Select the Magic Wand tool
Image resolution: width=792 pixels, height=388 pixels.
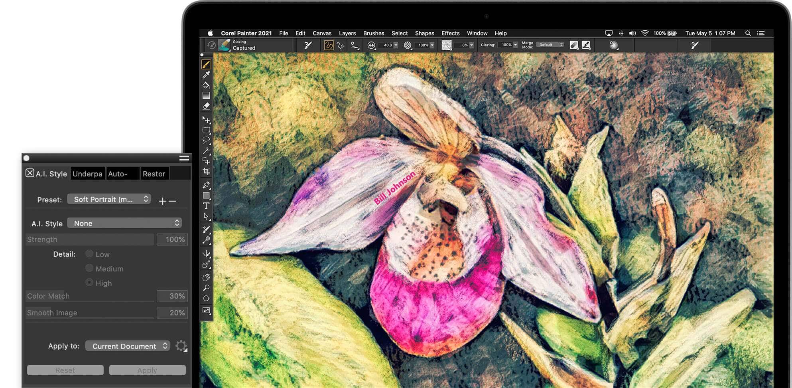[206, 151]
